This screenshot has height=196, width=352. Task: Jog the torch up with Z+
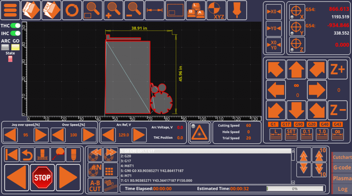click(x=338, y=70)
